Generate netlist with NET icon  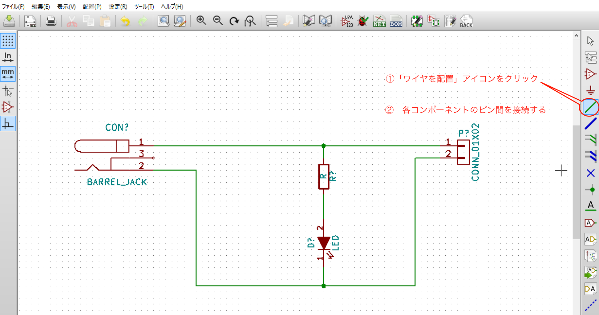coord(379,21)
